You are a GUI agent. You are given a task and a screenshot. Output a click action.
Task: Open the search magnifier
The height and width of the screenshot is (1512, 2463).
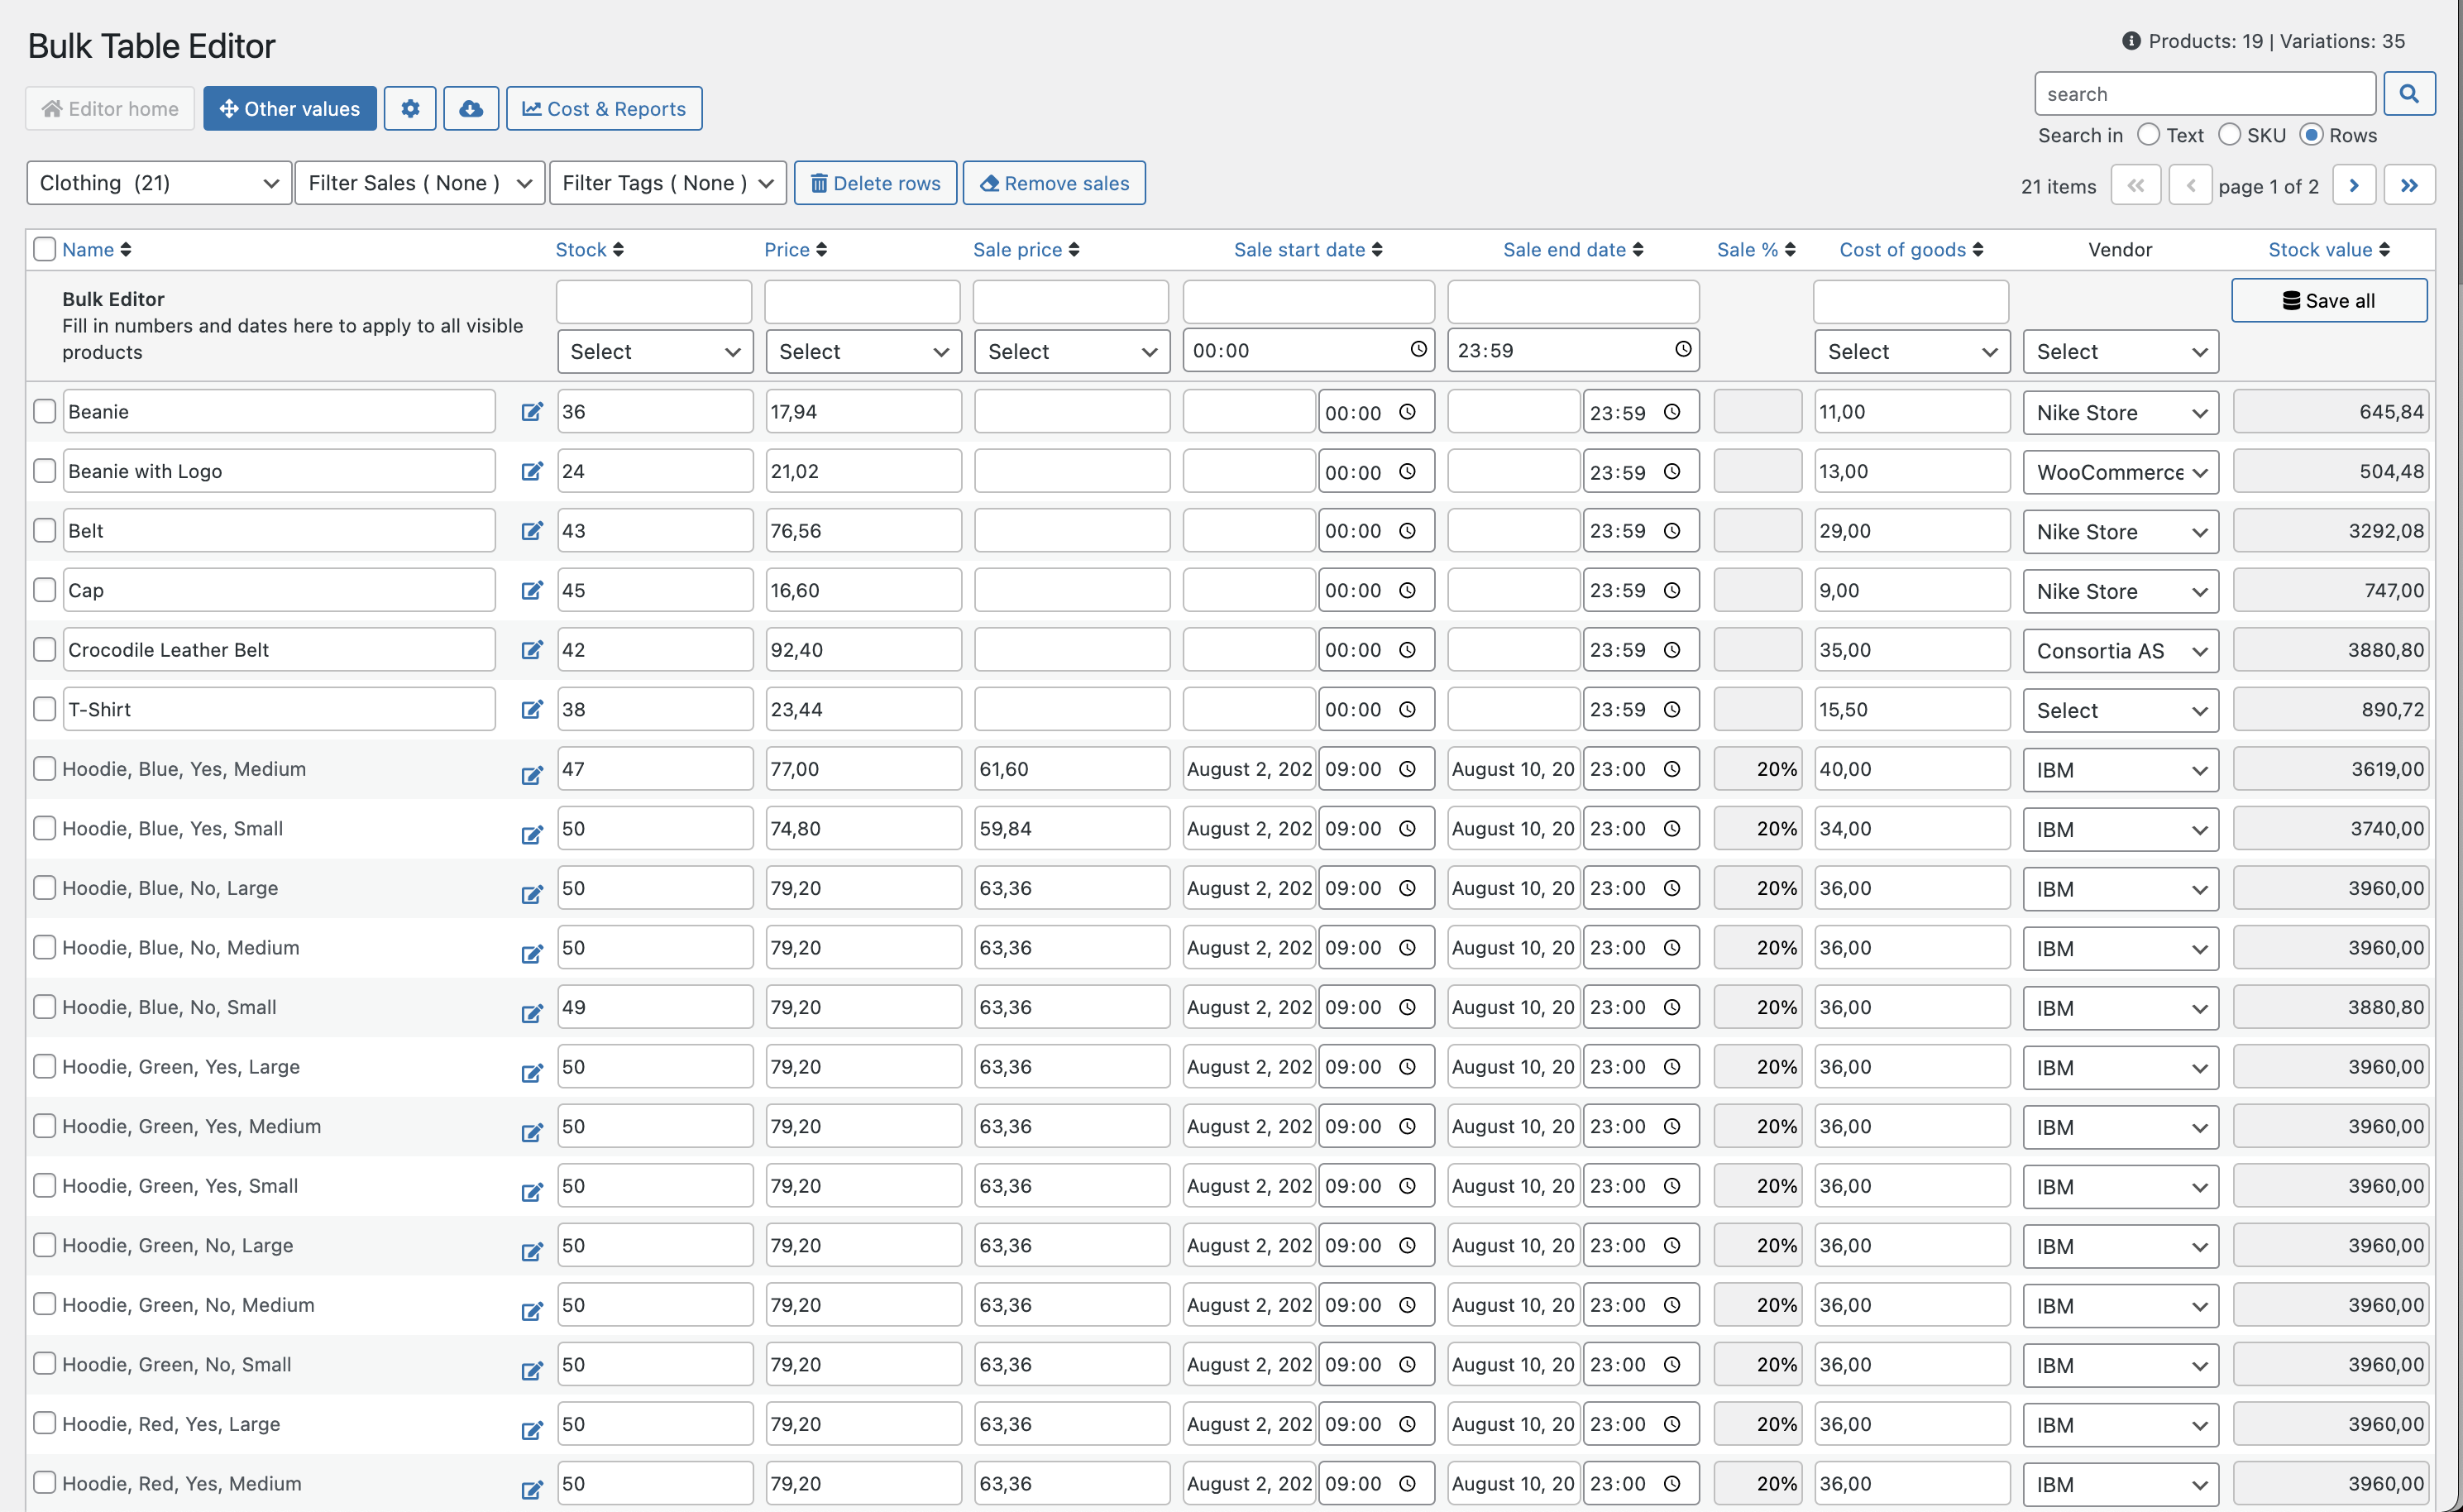(2409, 93)
